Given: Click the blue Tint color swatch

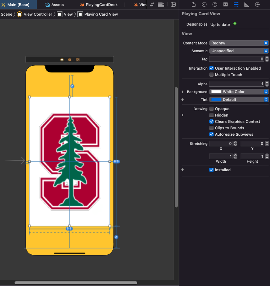Looking at the screenshot, I should (216, 99).
